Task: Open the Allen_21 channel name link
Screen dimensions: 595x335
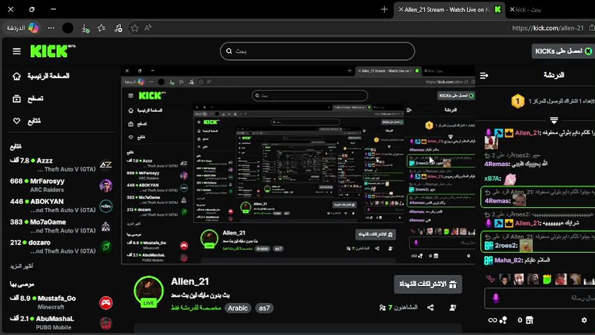Action: (190, 281)
